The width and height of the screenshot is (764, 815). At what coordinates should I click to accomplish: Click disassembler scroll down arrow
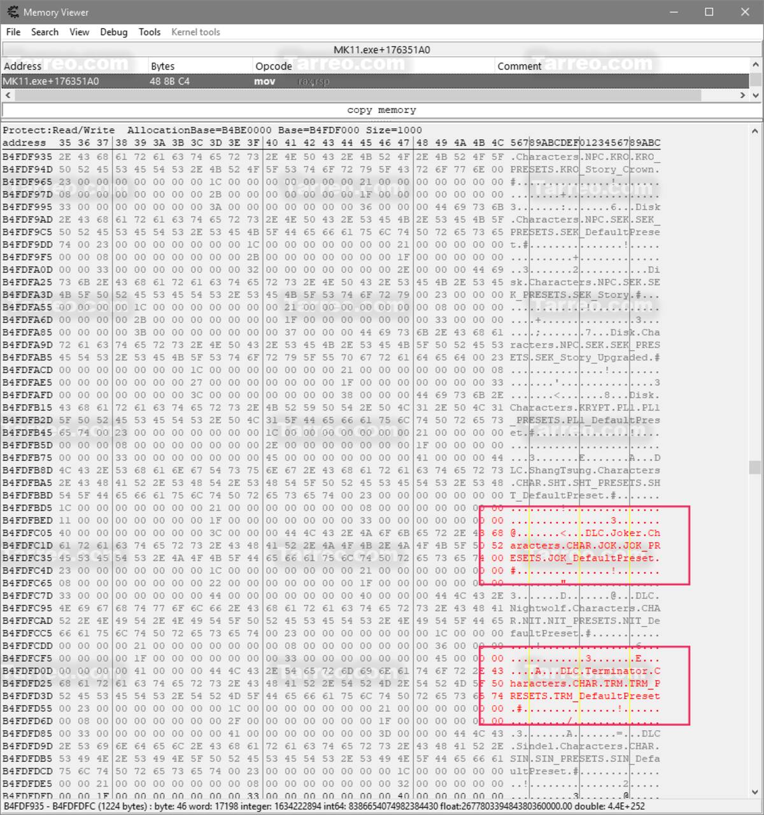click(x=756, y=95)
